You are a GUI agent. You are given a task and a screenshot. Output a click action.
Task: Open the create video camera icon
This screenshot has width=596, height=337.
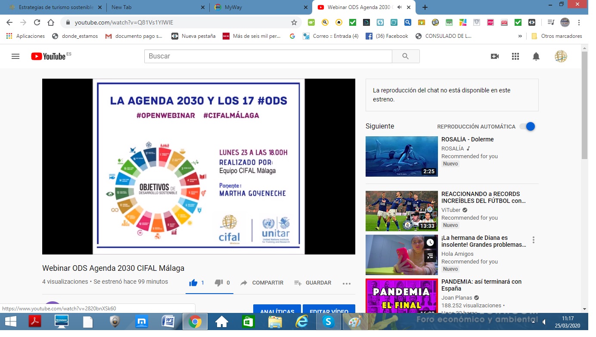point(495,56)
